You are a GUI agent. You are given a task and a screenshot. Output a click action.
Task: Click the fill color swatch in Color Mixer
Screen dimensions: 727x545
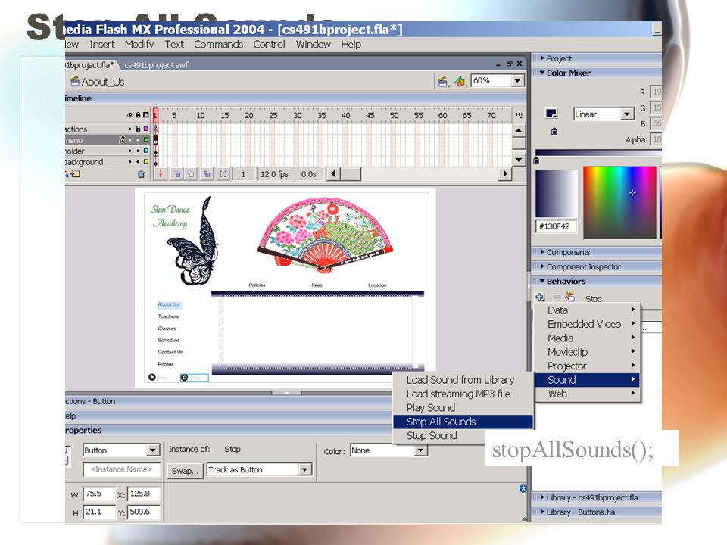[551, 114]
